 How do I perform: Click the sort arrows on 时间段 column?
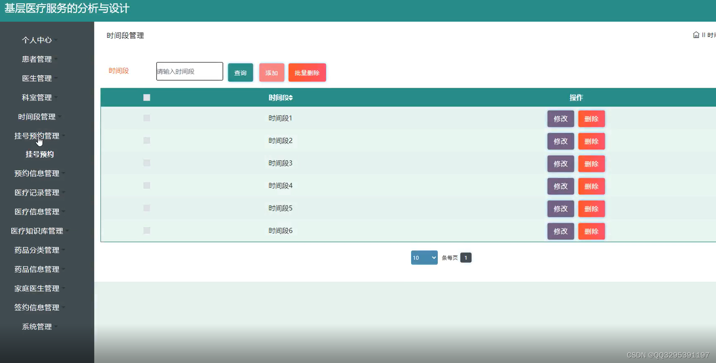tap(291, 98)
